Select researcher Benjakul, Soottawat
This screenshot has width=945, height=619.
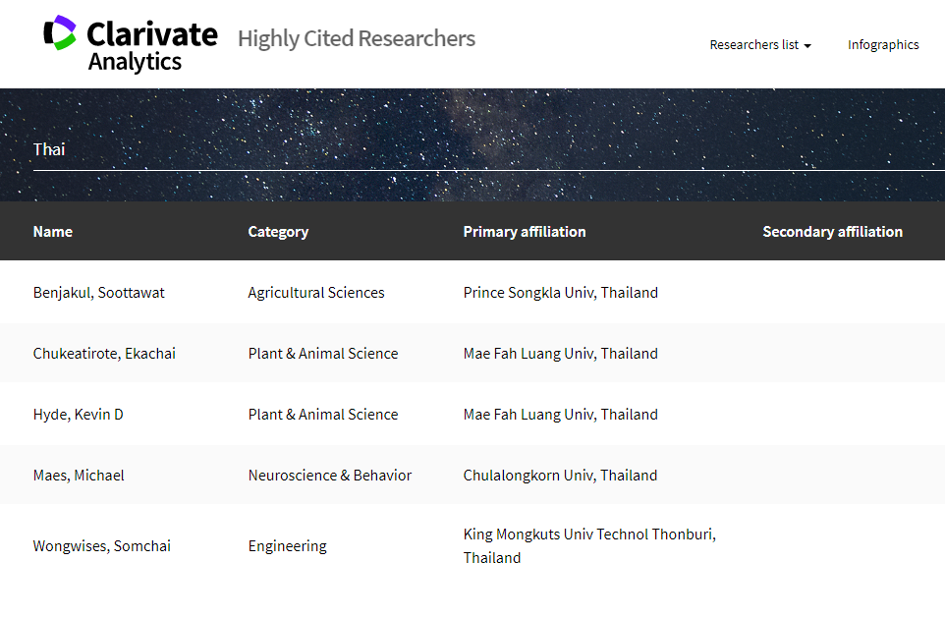(x=99, y=293)
